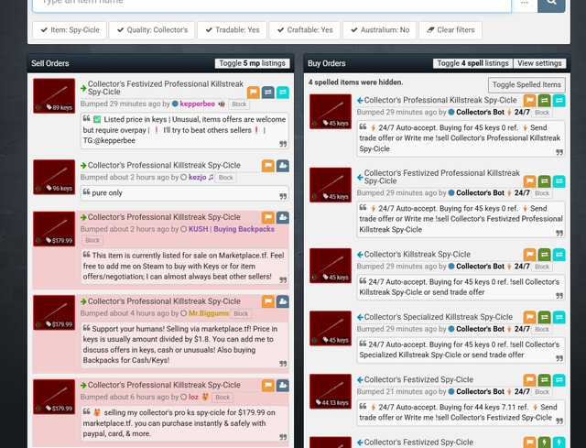The width and height of the screenshot is (586, 448).
Task: Click green trade icon on Festivized Professional buy order
Action: (544, 181)
